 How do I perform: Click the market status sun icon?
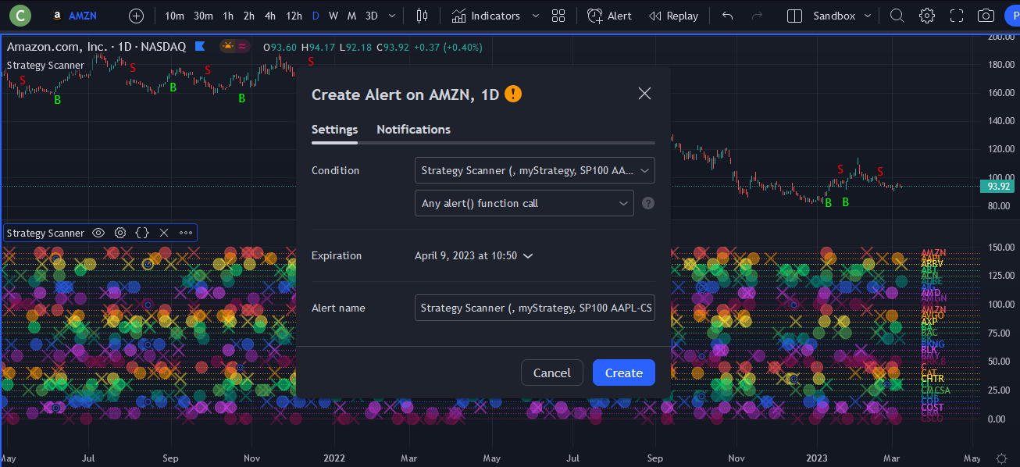228,46
